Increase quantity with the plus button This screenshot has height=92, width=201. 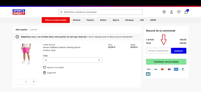(x=34, y=82)
